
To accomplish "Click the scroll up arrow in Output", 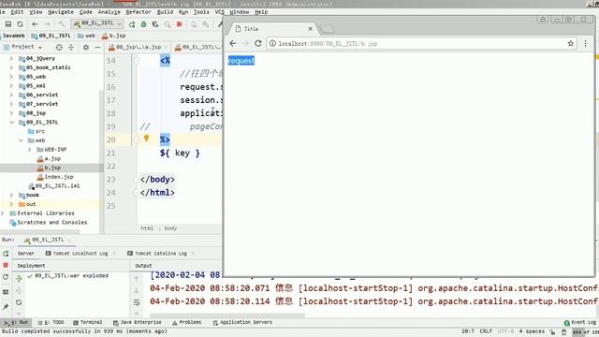I will point(137,279).
